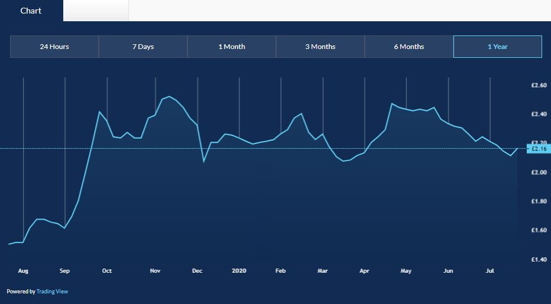Click the May label on x-axis
551x304 pixels.
406,271
